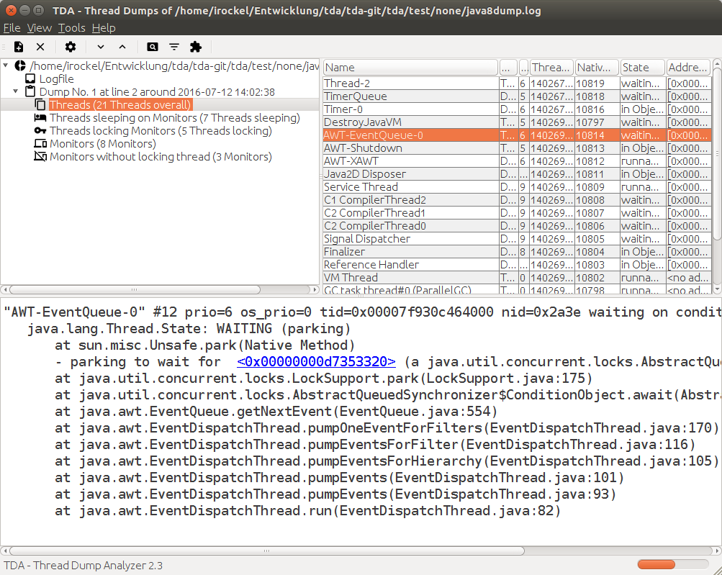Open preferences via the gear icon
Viewport: 722px width, 575px height.
71,47
